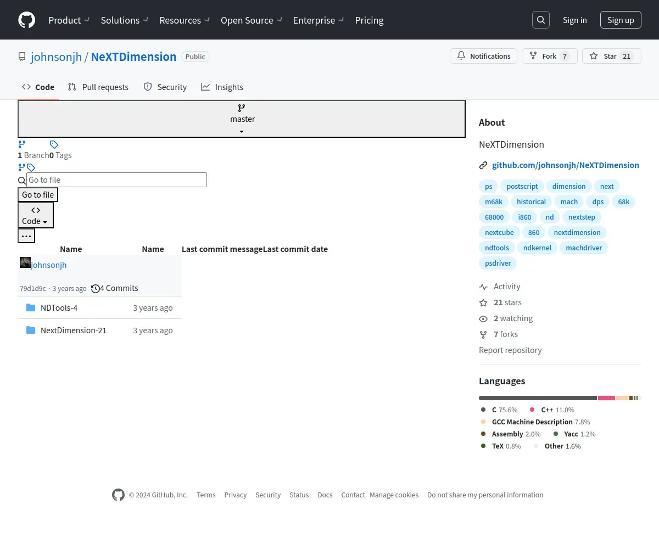This screenshot has width=659, height=549.
Task: Select the m68k topic tag
Action: (x=494, y=201)
